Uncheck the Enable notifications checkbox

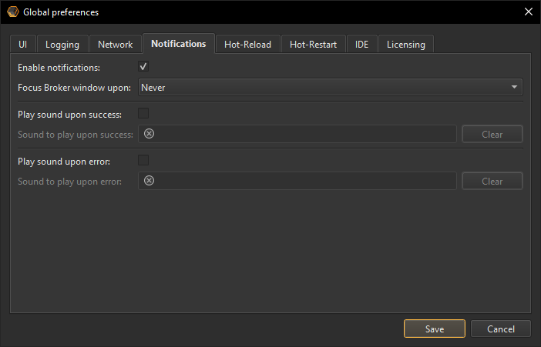click(143, 67)
